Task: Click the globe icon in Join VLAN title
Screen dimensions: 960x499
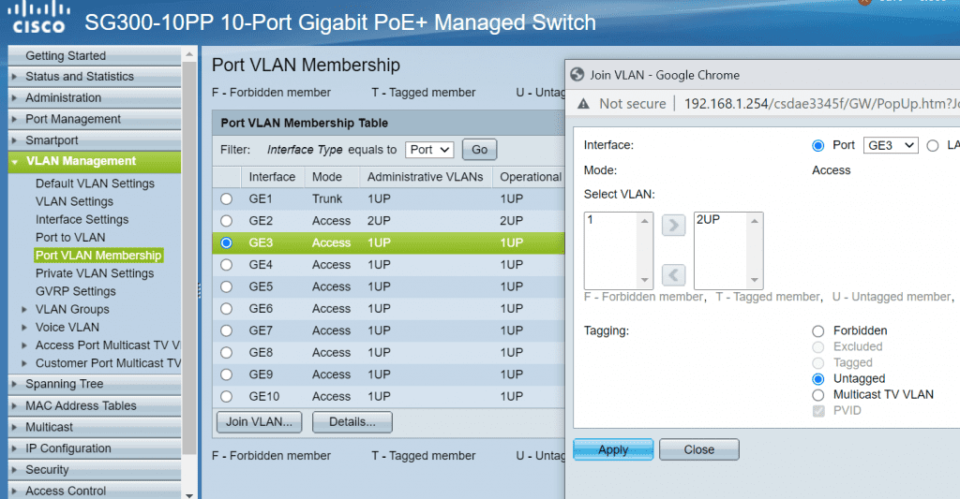Action: [577, 75]
